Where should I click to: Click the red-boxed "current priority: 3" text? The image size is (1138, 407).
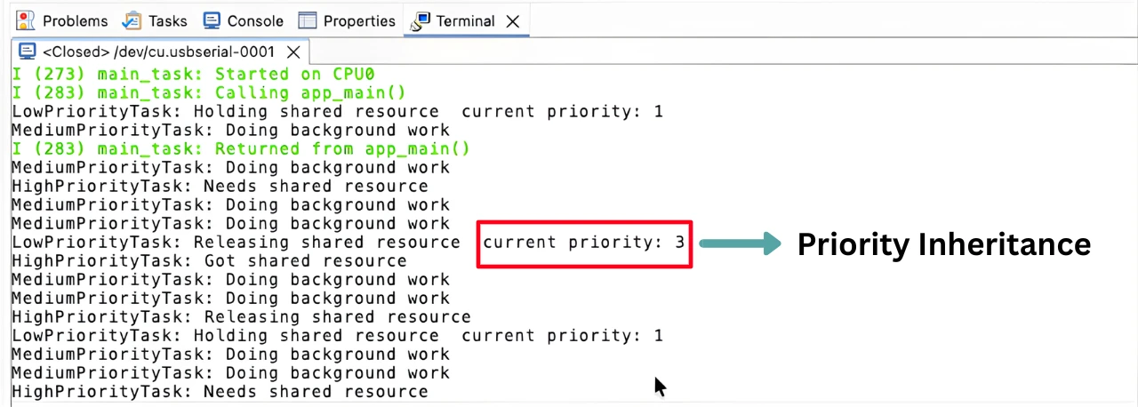pyautogui.click(x=584, y=242)
